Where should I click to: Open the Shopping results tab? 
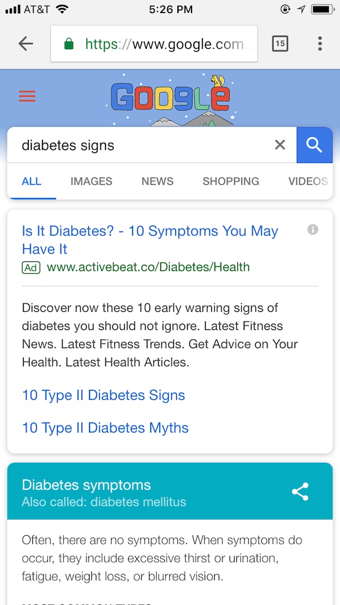tap(231, 181)
